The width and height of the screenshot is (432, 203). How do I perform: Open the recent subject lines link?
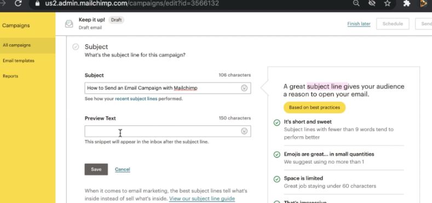tap(136, 98)
